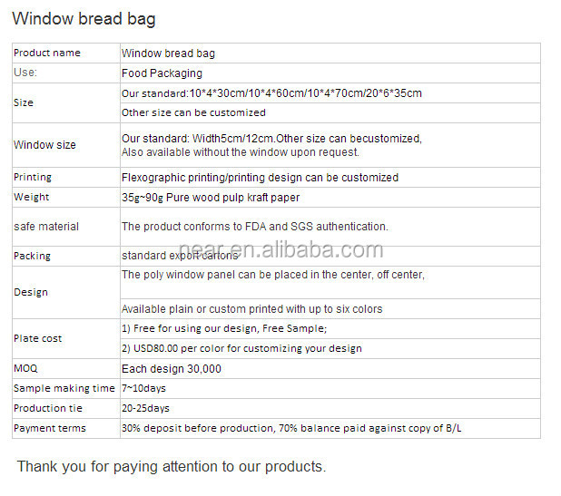
Task: Select the 'safe material' label cell
Action: tap(66, 227)
